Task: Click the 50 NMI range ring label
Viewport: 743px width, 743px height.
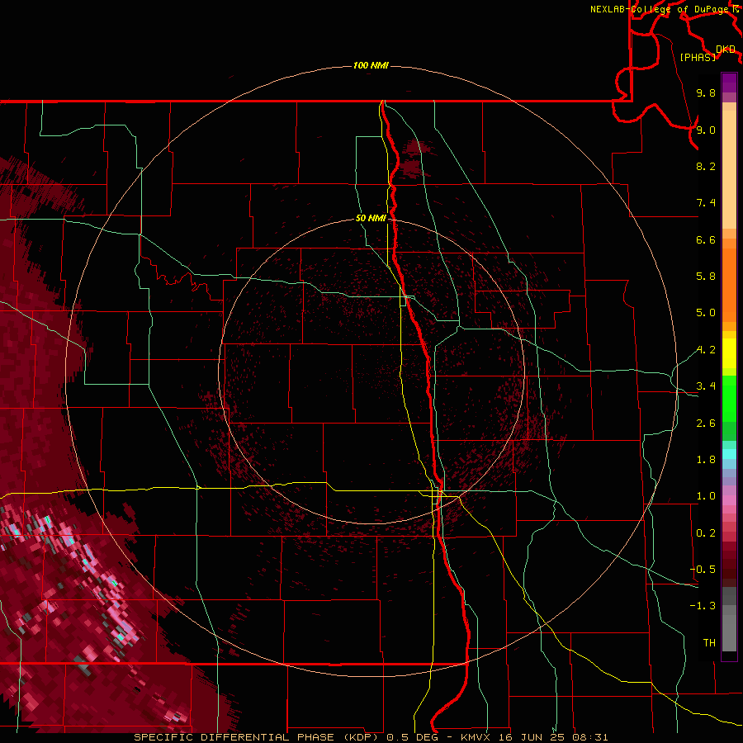Action: point(371,218)
